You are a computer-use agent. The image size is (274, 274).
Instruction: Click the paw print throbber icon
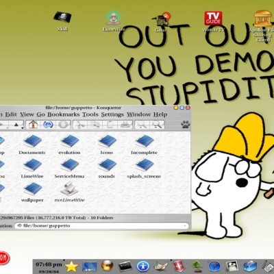[x=186, y=125]
